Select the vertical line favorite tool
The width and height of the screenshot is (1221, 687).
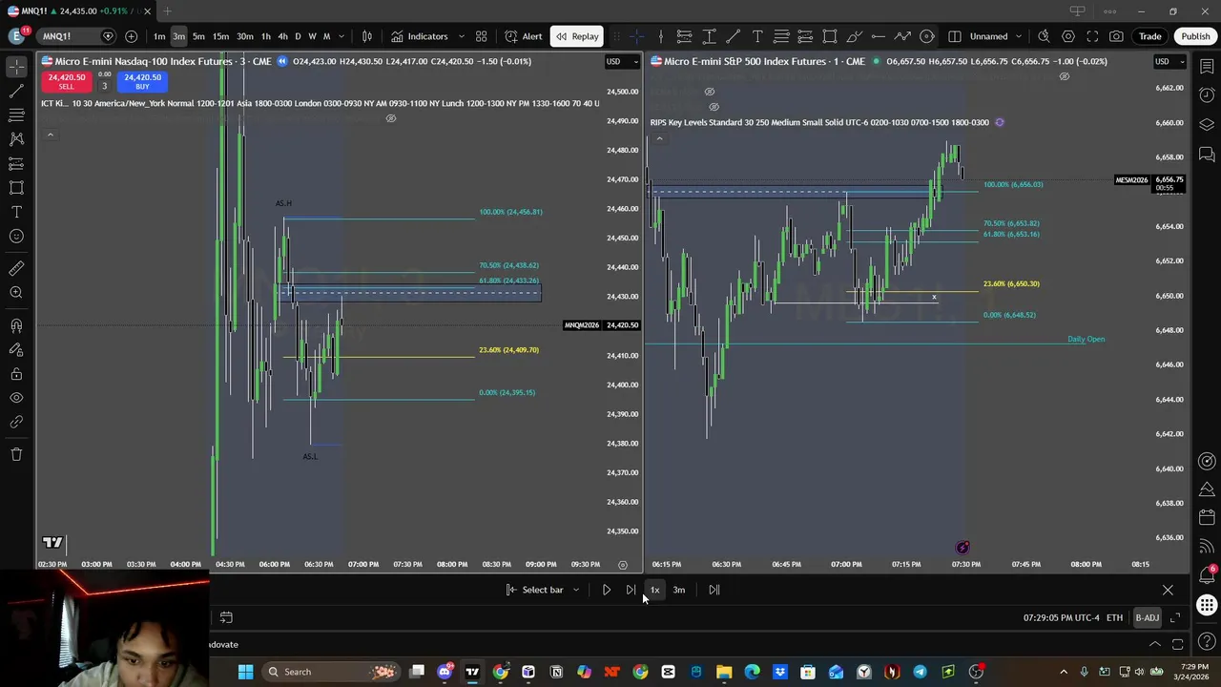[x=660, y=36]
